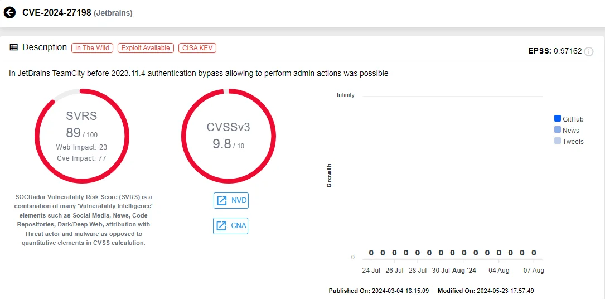Open the NVD external link
The image size is (605, 299).
[x=231, y=201]
